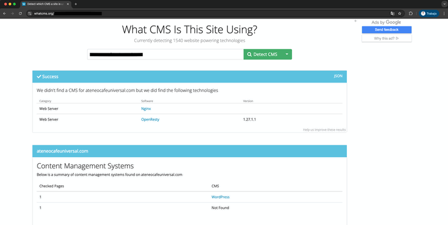Click the 'CMS' column header
Screen dimensions: 448x225
(215, 186)
